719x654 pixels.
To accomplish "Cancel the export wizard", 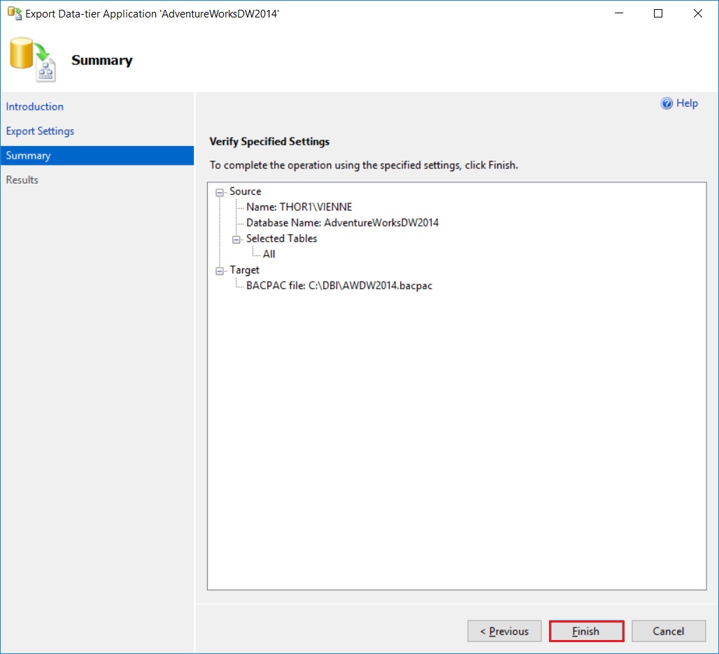I will coord(668,631).
